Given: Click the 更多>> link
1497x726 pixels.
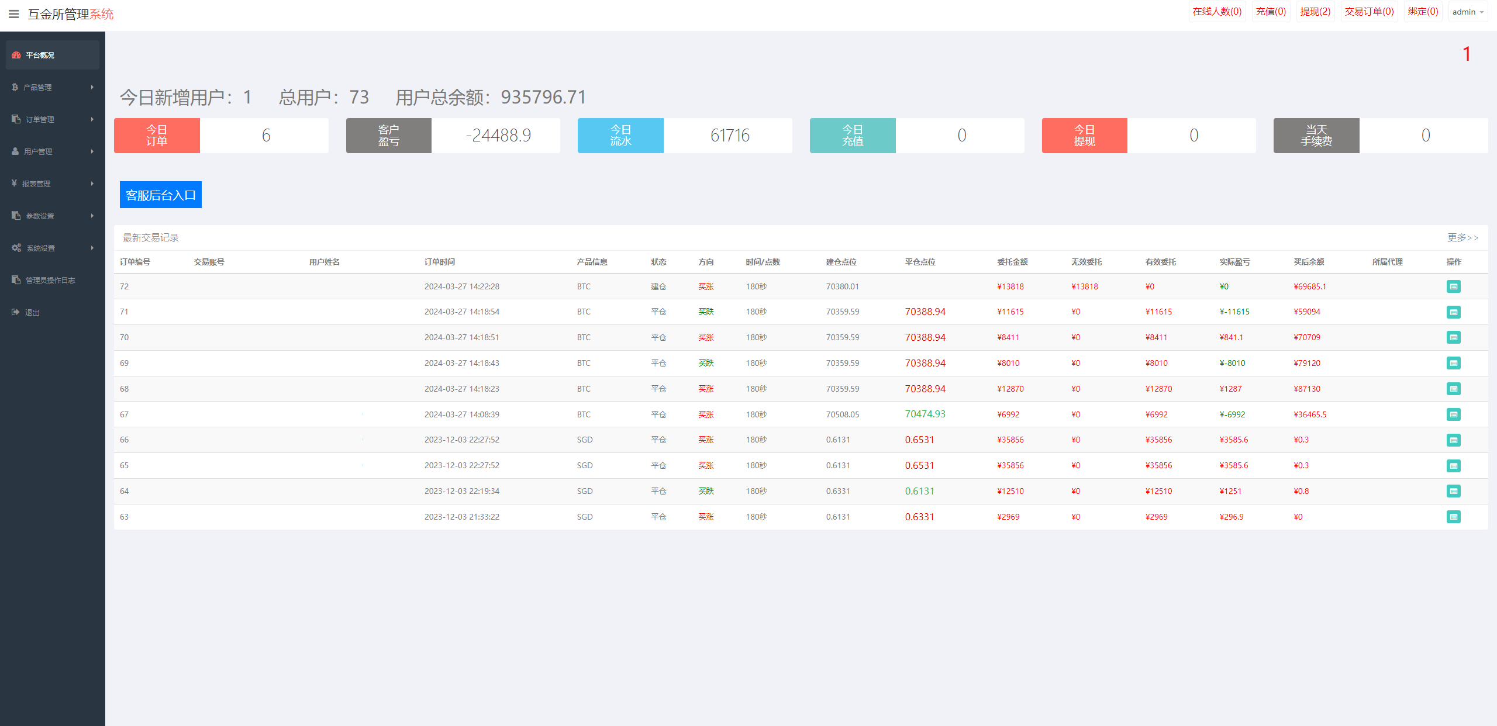Looking at the screenshot, I should 1462,237.
